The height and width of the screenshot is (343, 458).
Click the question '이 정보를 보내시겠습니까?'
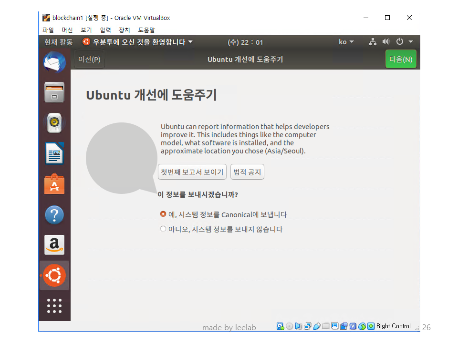click(198, 194)
